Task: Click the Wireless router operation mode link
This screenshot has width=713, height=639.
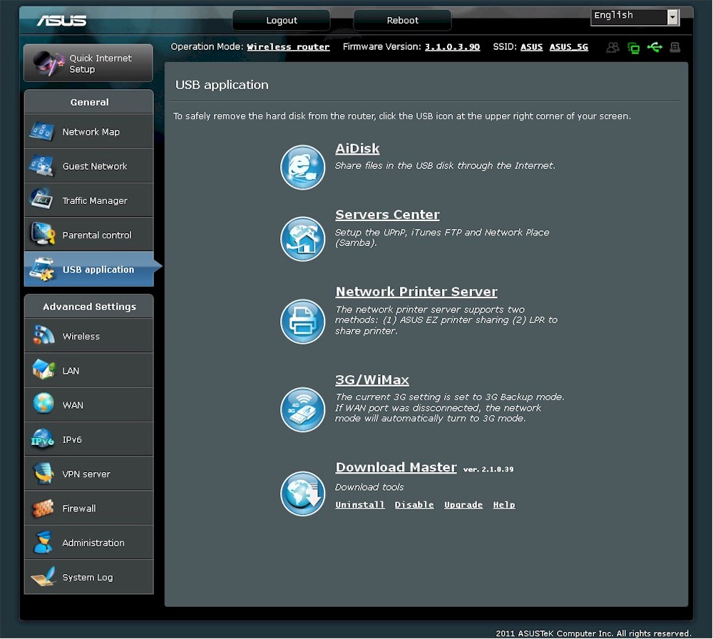Action: click(x=288, y=47)
